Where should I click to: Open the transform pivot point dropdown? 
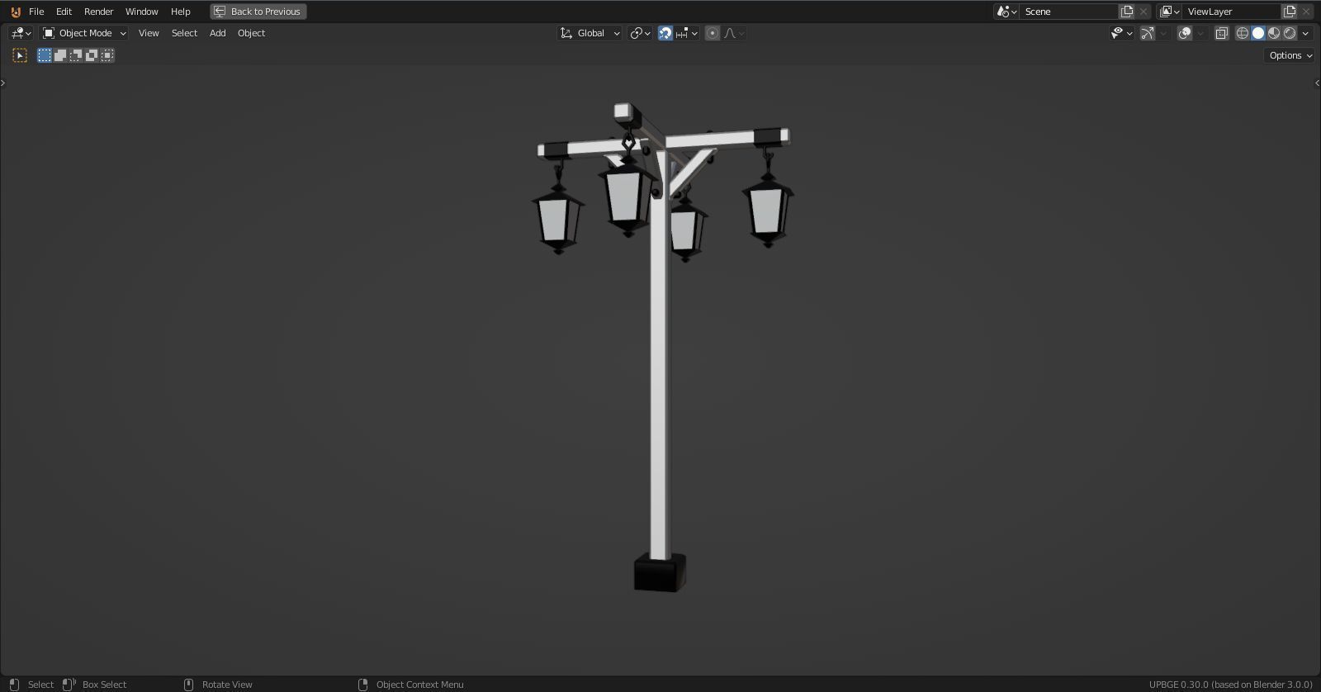640,33
